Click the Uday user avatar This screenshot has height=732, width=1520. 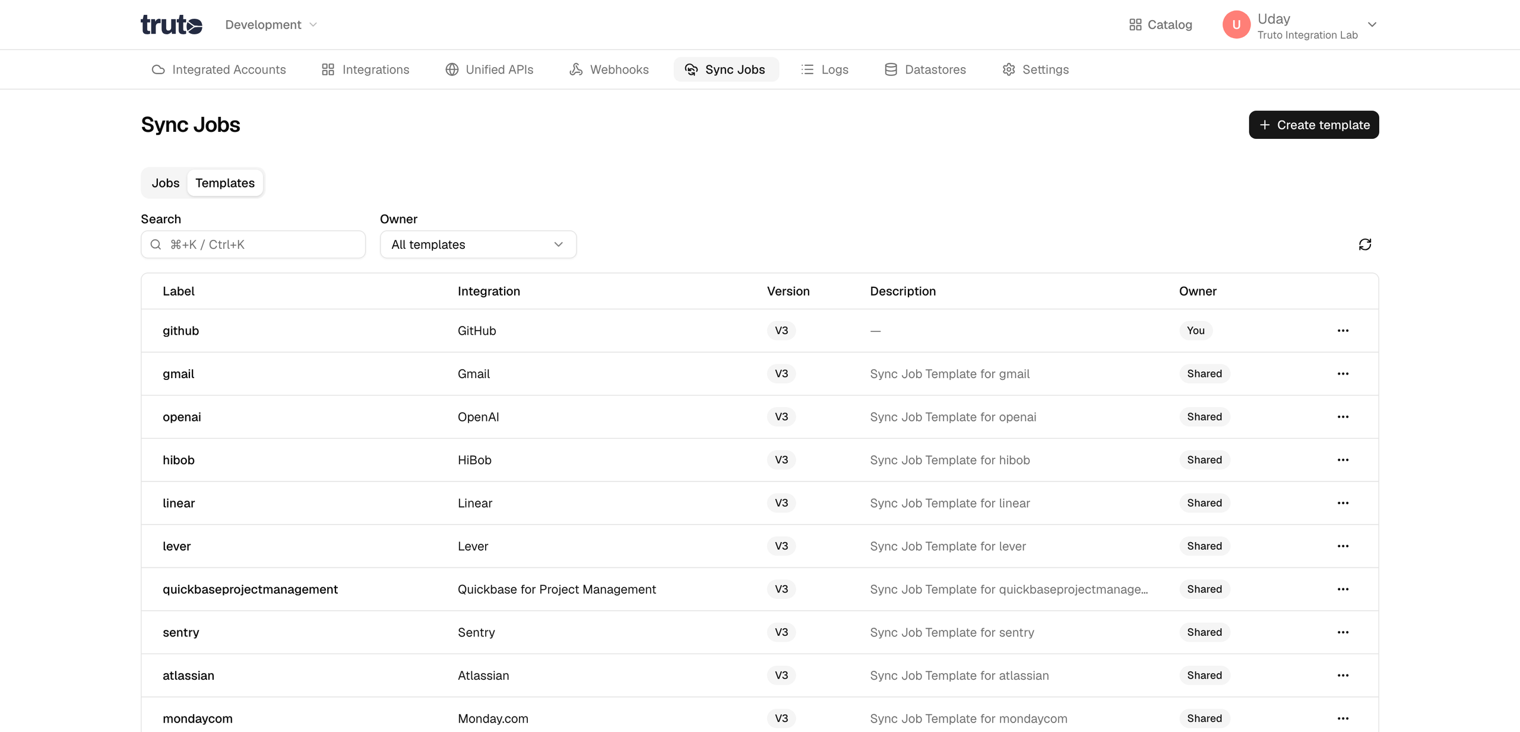pyautogui.click(x=1236, y=25)
